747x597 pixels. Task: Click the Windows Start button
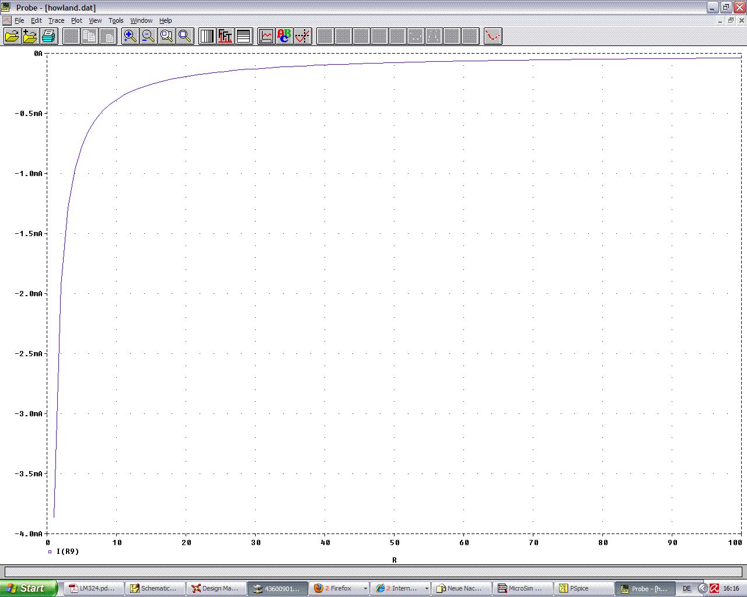[28, 588]
